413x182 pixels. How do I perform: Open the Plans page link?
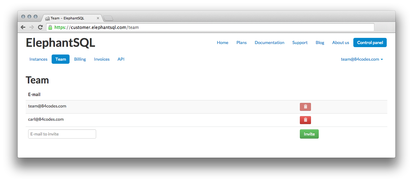coord(241,43)
